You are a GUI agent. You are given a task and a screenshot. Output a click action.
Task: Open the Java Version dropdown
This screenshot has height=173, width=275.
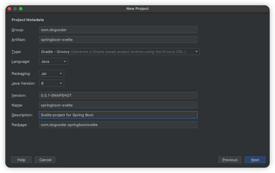coord(51,83)
